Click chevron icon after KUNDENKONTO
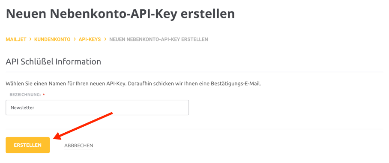This screenshot has height=163, width=389. pyautogui.click(x=75, y=39)
